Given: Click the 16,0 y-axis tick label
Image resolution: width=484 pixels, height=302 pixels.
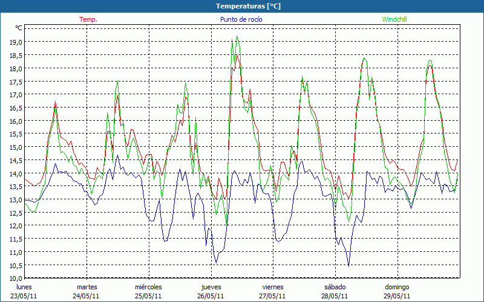Looking at the screenshot, I should [x=16, y=121].
